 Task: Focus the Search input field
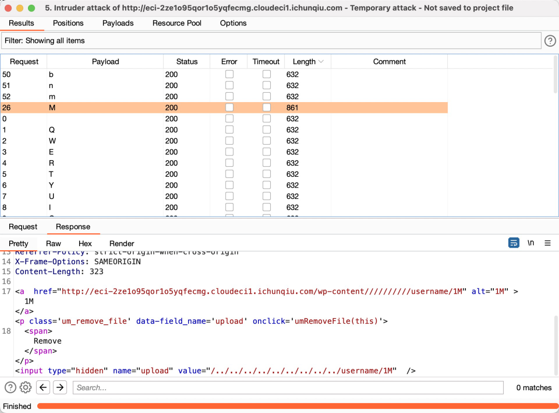pyautogui.click(x=288, y=387)
